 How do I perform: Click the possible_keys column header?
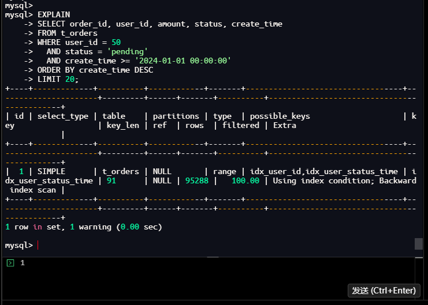(x=280, y=116)
